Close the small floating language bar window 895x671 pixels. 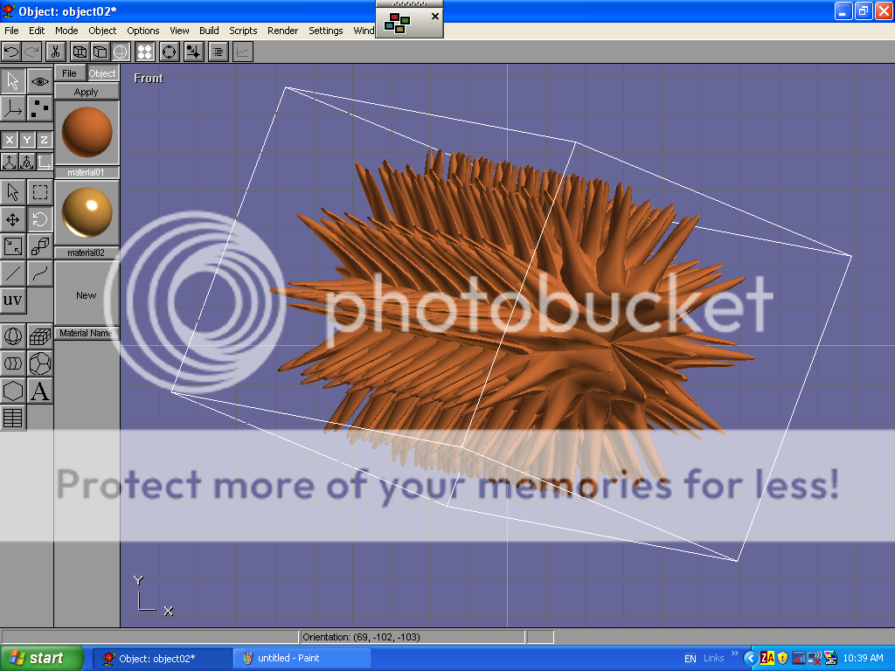tap(435, 16)
